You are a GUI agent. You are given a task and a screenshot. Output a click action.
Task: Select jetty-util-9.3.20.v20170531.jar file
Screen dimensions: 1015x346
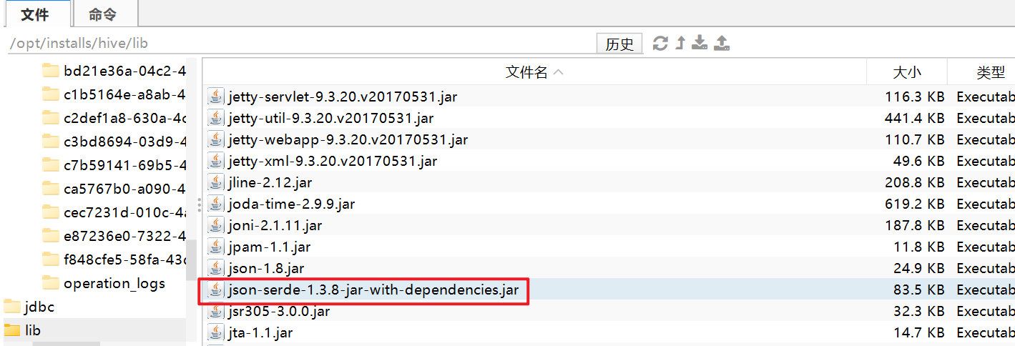(x=330, y=118)
